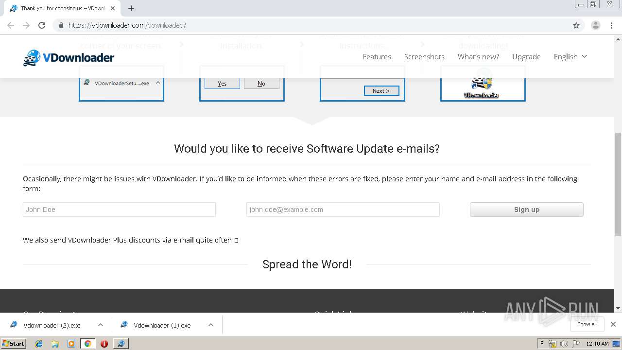The image size is (622, 350).
Task: Expand options chevron for Vdownloader (2).exe
Action: click(x=101, y=325)
